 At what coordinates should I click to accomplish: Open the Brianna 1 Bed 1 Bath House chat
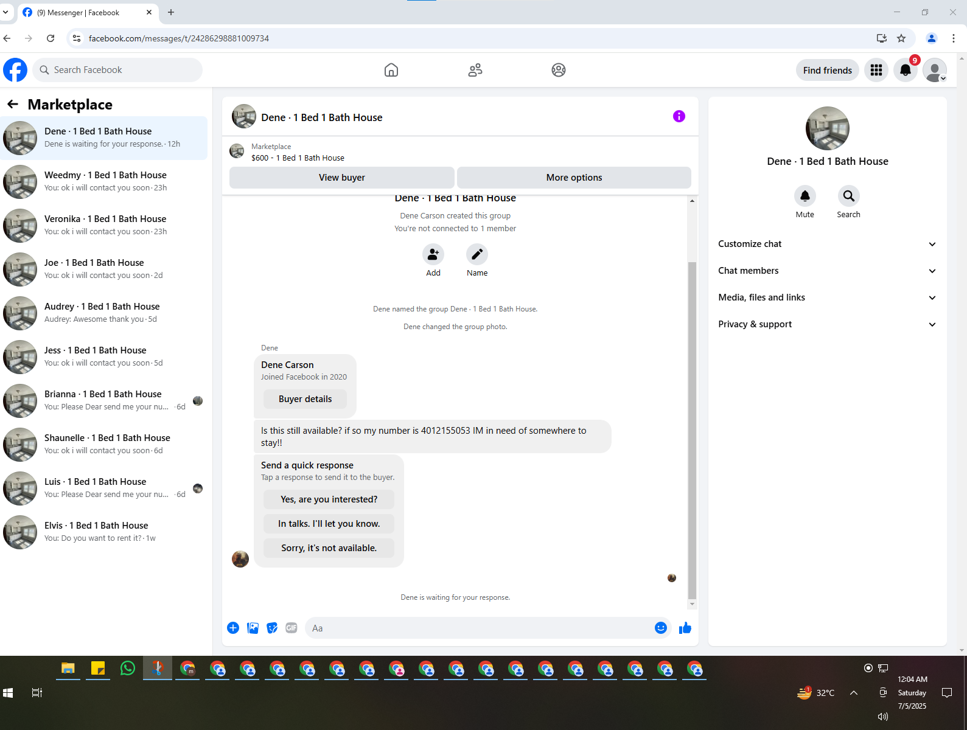[x=104, y=401]
